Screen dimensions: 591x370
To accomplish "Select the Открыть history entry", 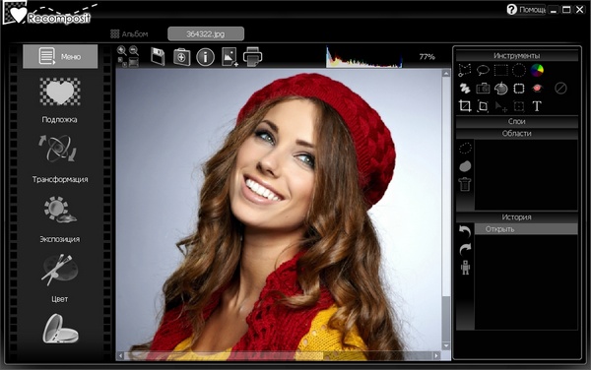I will (526, 229).
